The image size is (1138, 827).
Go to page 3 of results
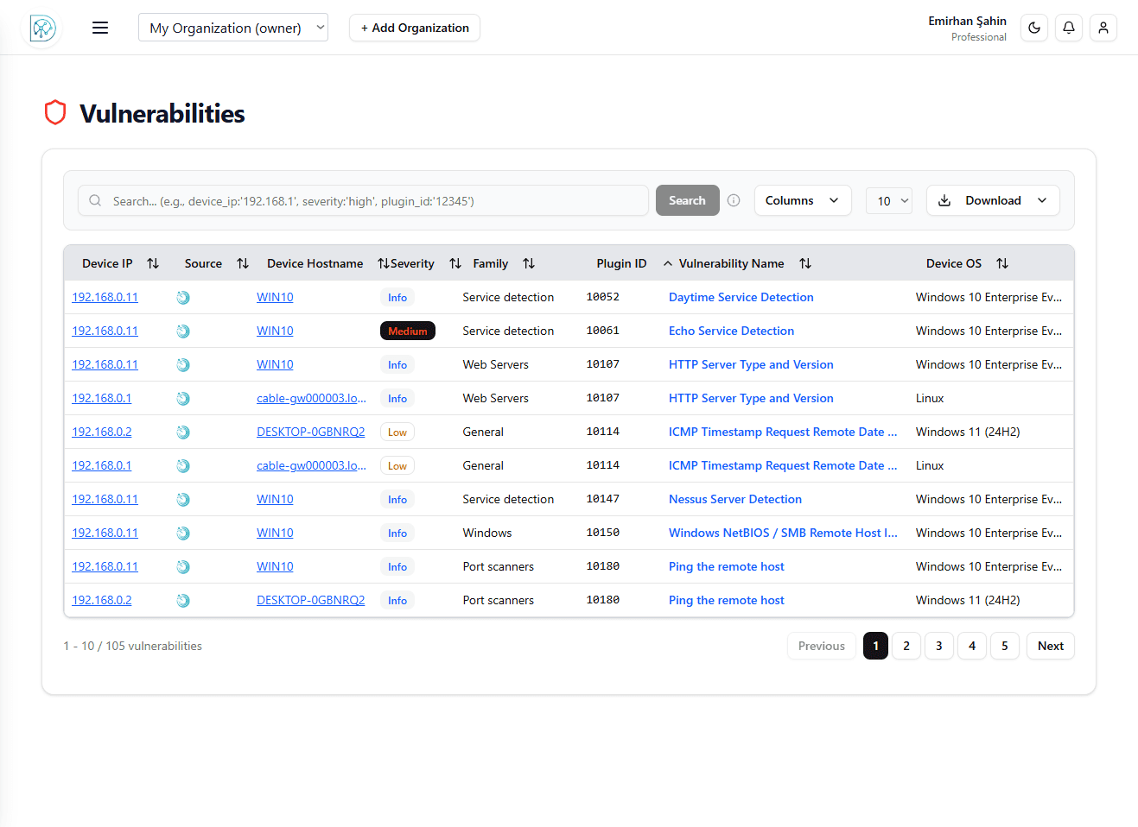938,646
